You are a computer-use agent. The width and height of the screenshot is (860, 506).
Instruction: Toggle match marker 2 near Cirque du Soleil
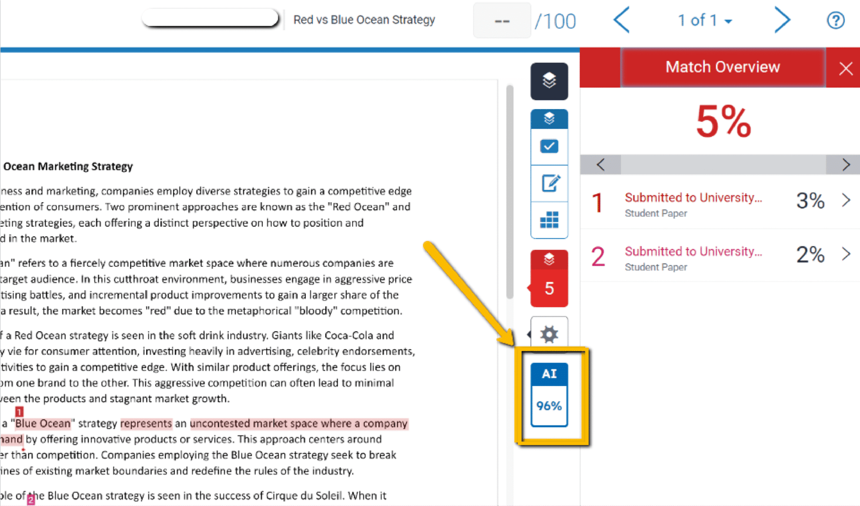31,499
